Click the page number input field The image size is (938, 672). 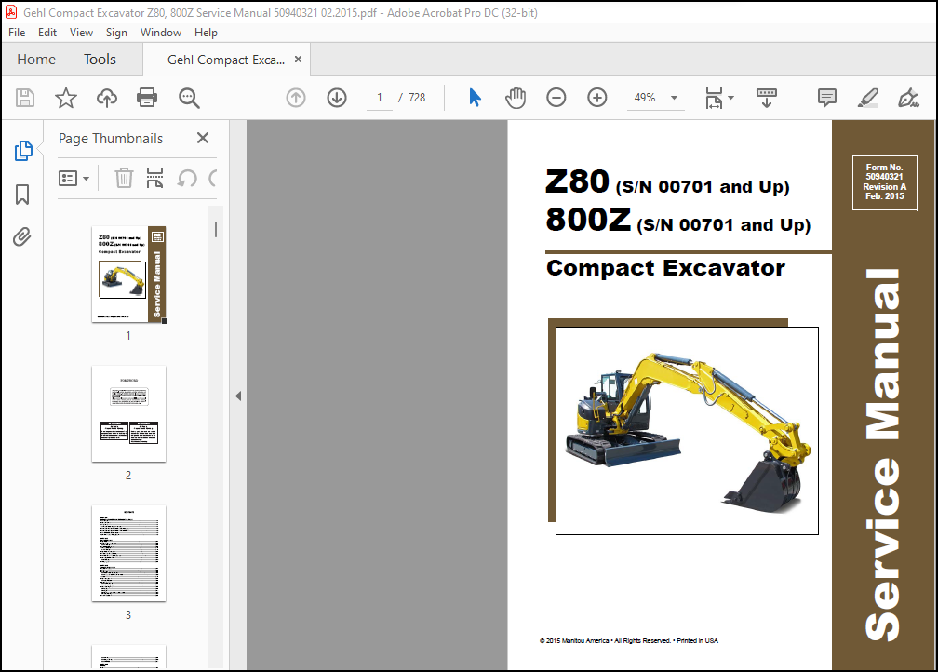click(380, 98)
